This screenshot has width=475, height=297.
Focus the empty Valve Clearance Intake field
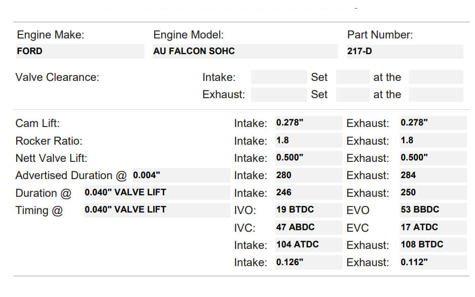[278, 77]
